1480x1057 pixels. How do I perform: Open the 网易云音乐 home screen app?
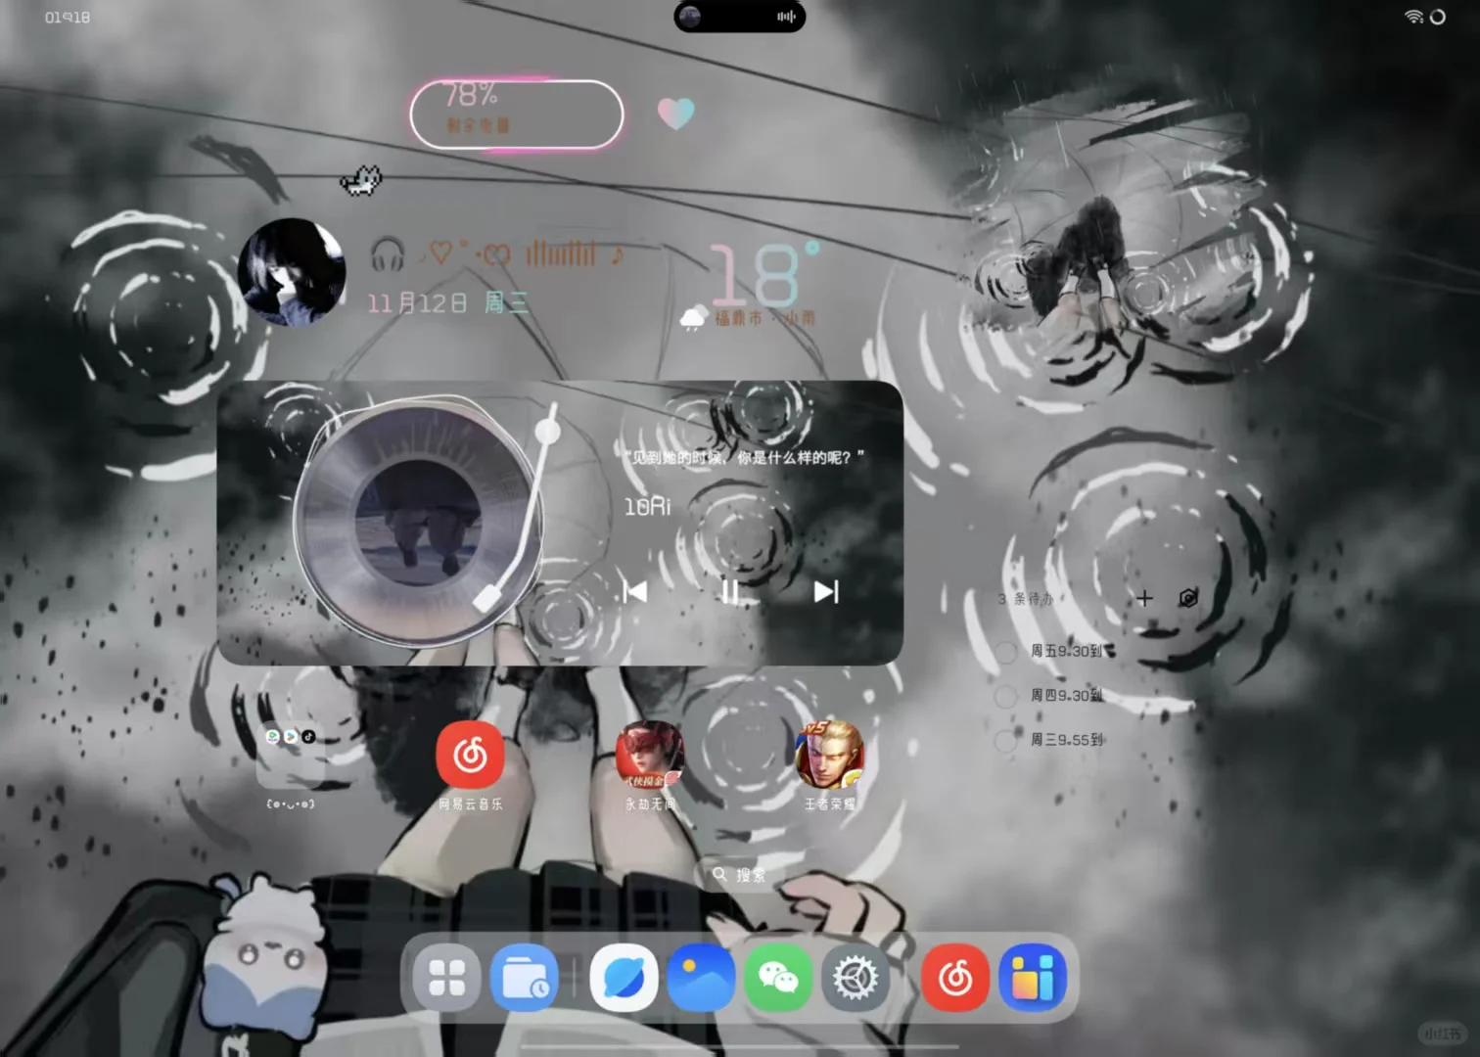coord(470,755)
